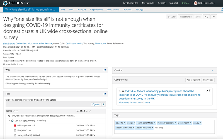223x139 pixels.
Task: Remove the vaccine passports tag
Action: tap(152, 128)
